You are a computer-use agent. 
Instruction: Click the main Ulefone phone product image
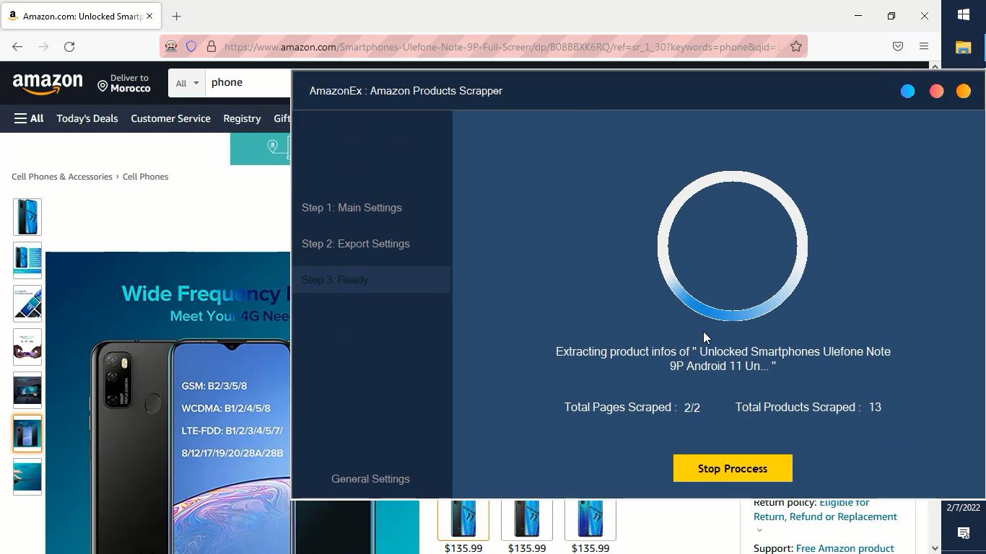coord(168,403)
